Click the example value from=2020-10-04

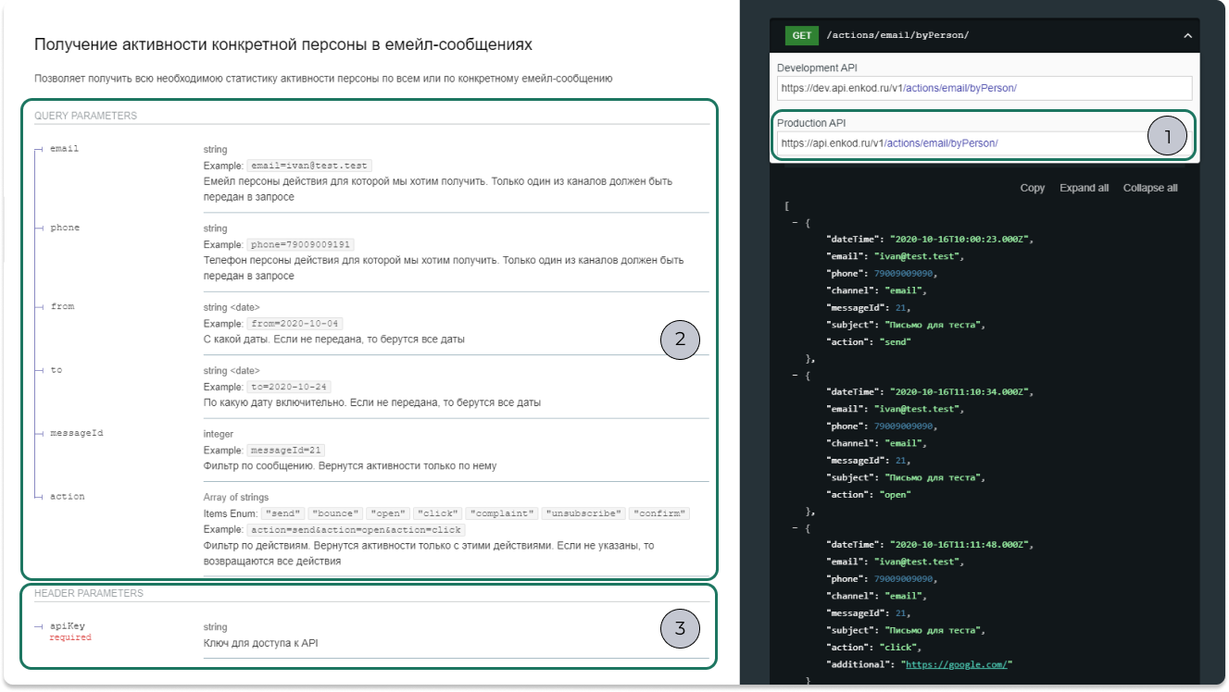[x=295, y=324]
